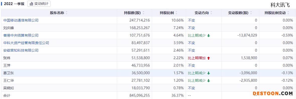Click the 2022 一季报 report heading
296x99 pixels.
[x=14, y=4]
